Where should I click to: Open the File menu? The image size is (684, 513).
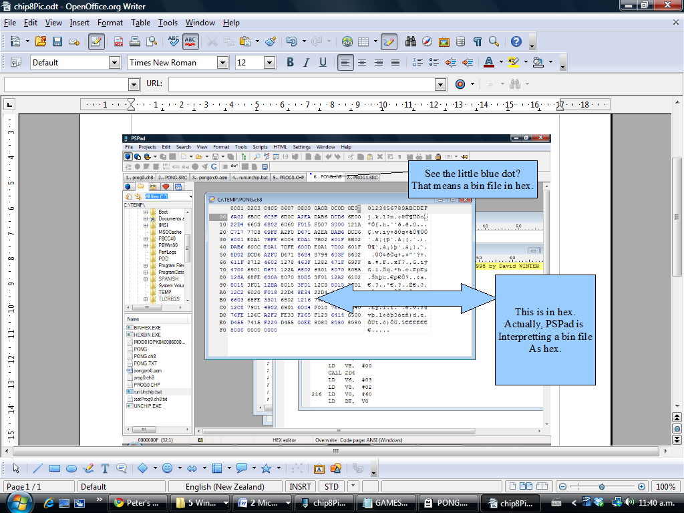tap(10, 23)
